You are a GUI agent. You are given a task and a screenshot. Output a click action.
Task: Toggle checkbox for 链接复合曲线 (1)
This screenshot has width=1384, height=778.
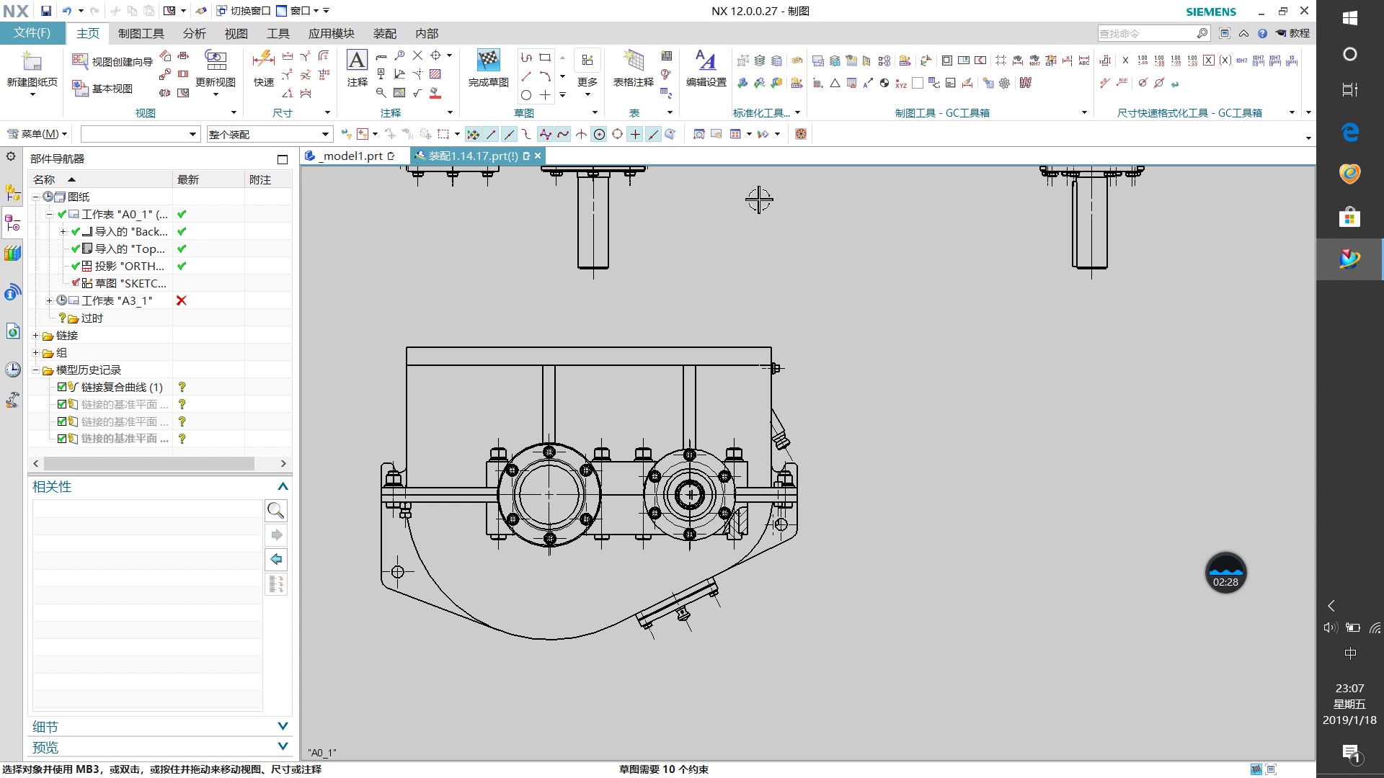[x=62, y=387]
